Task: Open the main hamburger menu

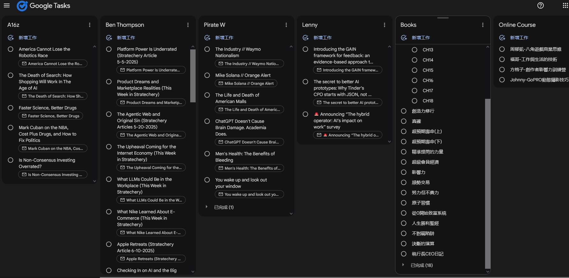Action: (x=7, y=5)
